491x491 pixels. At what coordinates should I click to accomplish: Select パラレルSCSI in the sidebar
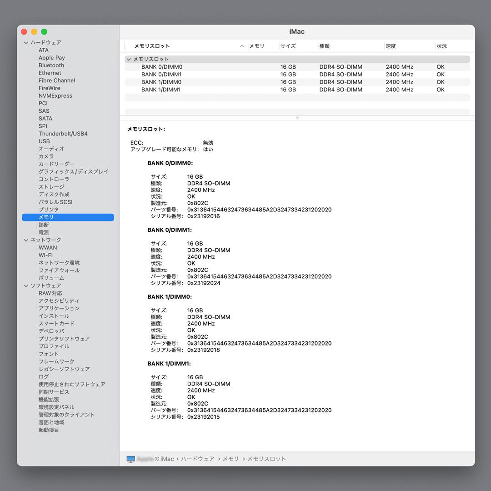click(x=55, y=202)
